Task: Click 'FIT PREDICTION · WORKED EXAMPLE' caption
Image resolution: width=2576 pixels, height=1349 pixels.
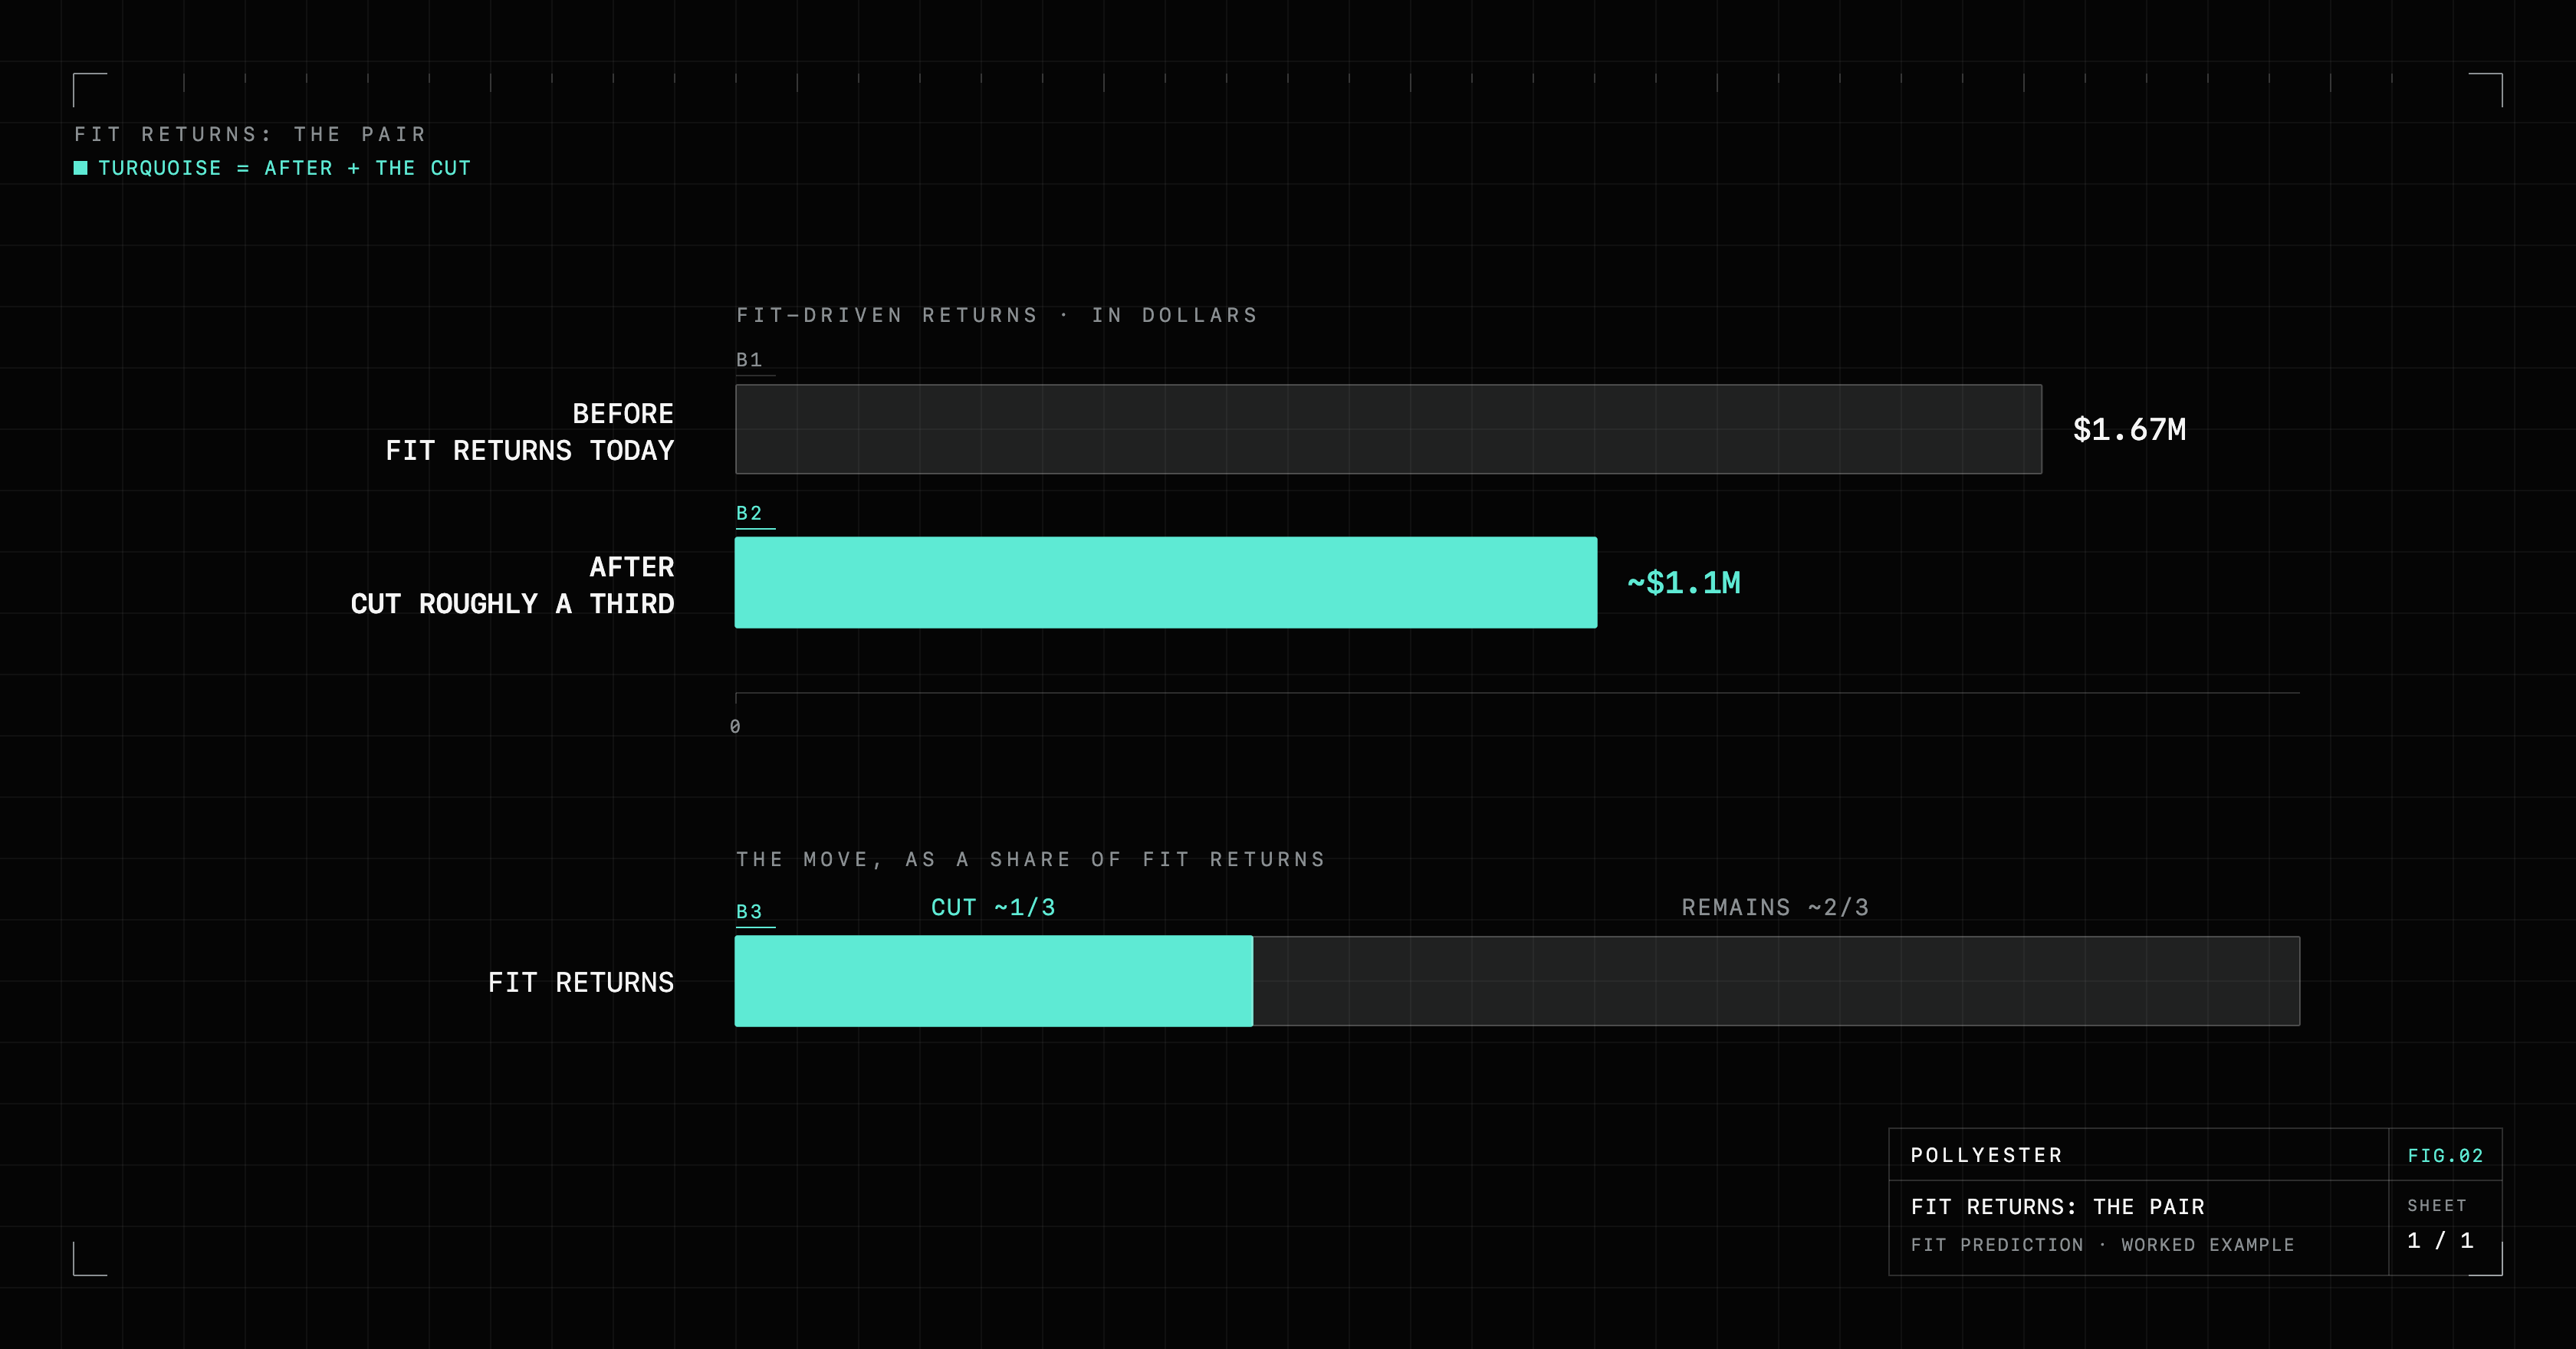Action: pos(2102,1245)
